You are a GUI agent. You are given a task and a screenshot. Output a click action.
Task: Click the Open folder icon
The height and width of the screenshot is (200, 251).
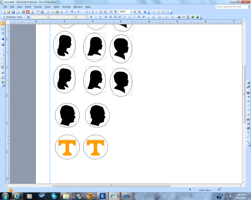[9, 12]
